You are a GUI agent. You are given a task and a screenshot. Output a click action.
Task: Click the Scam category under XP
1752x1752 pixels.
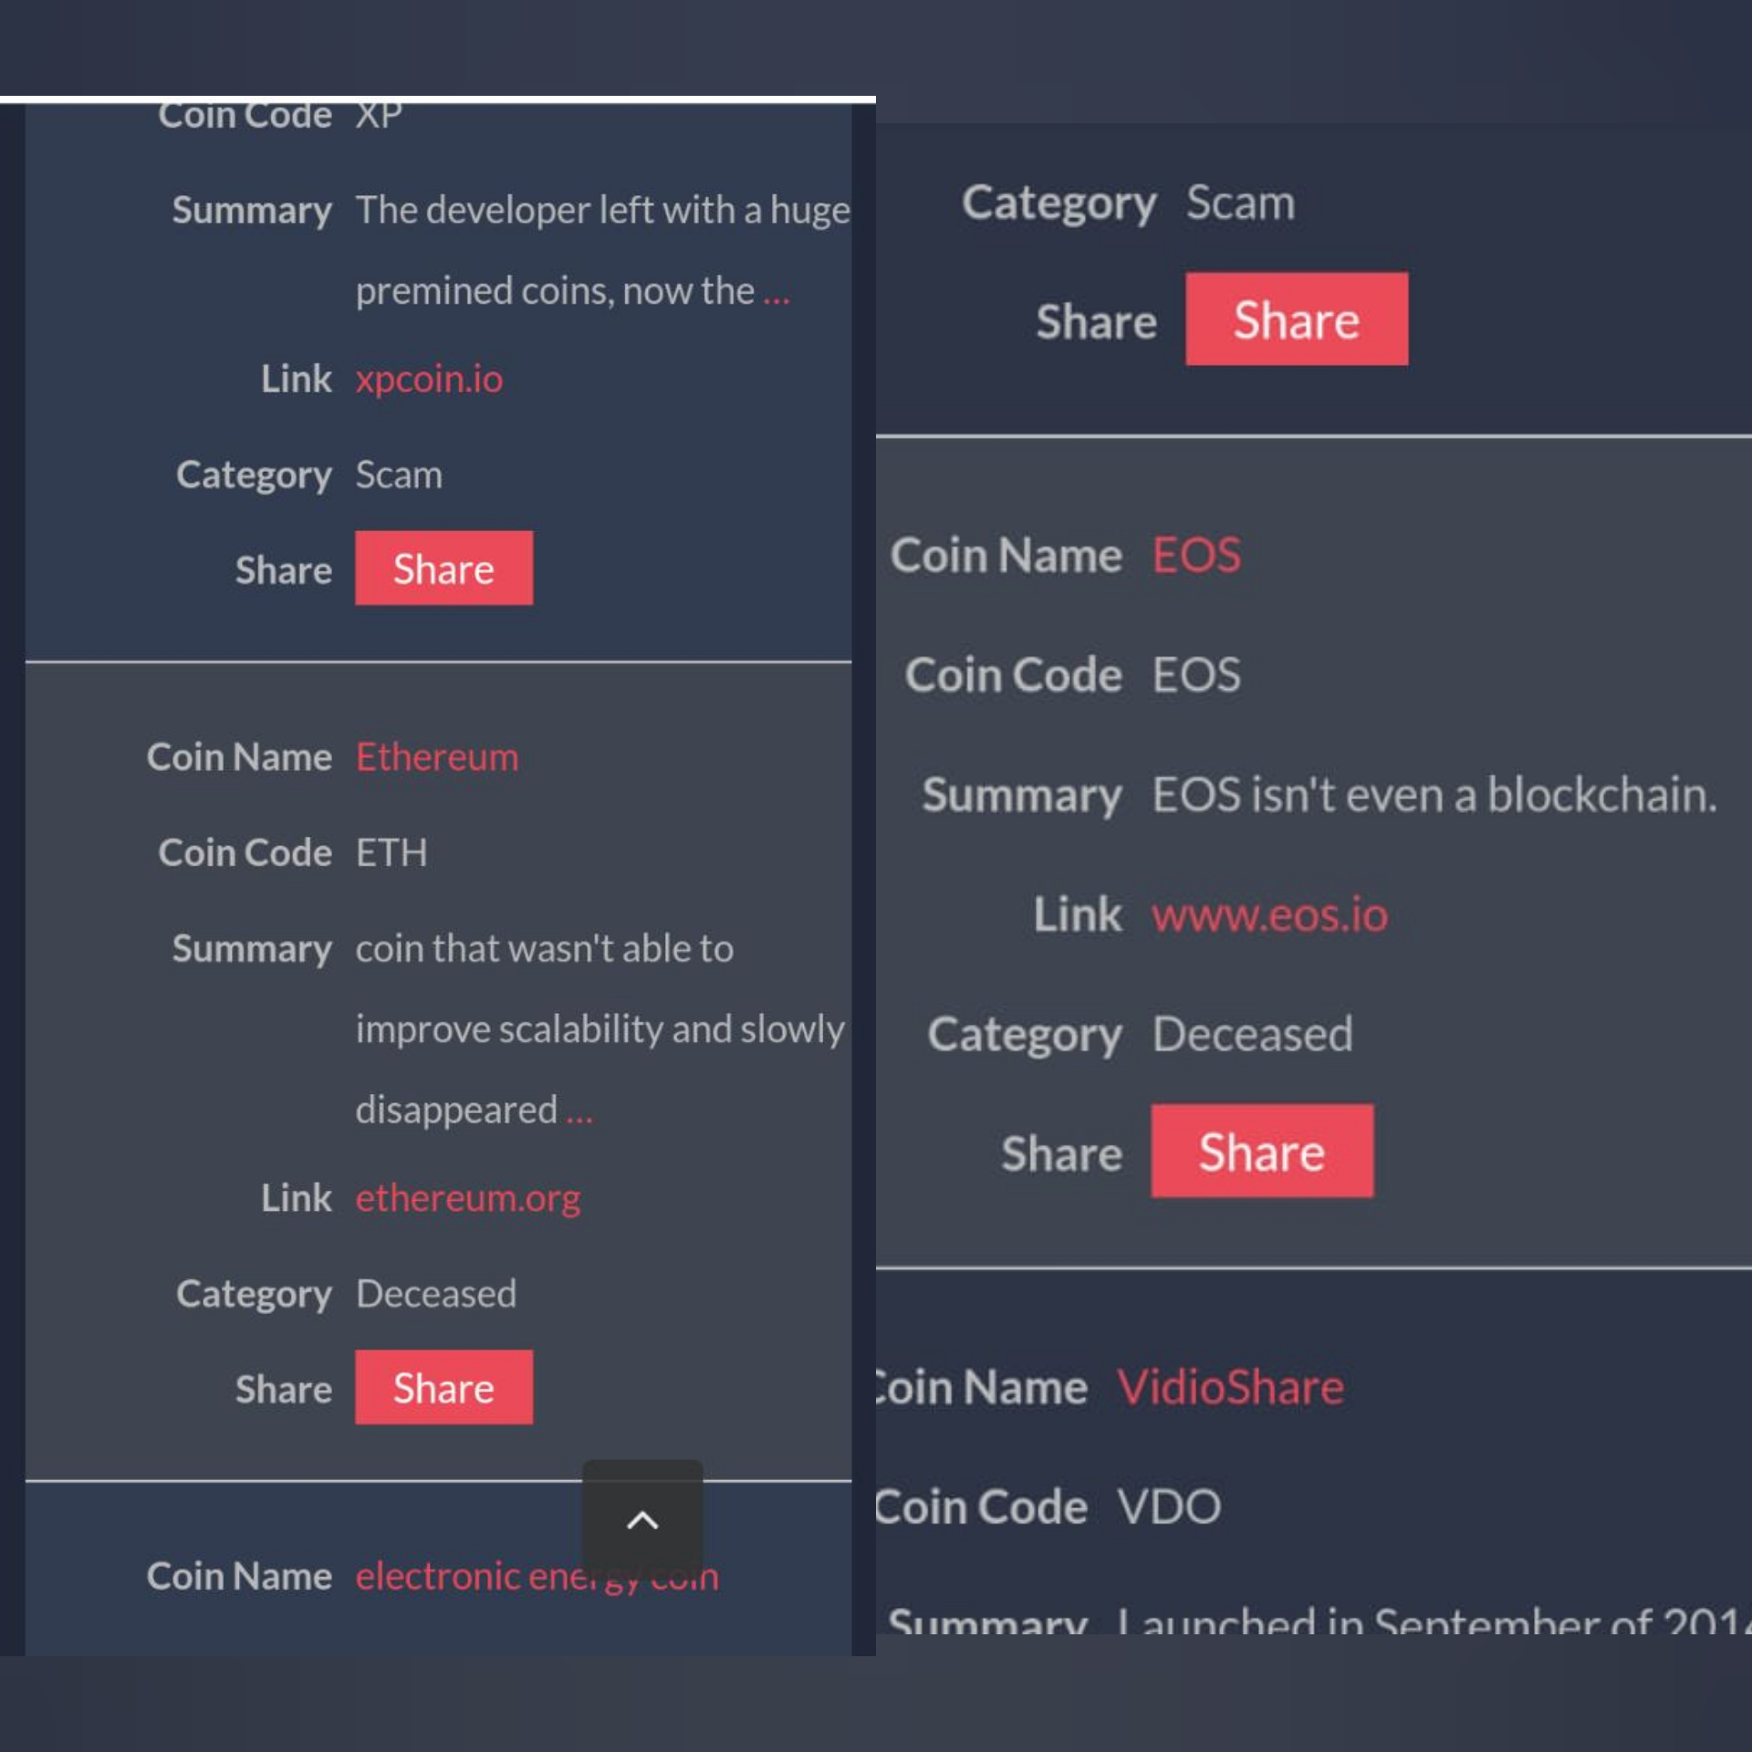pos(399,474)
